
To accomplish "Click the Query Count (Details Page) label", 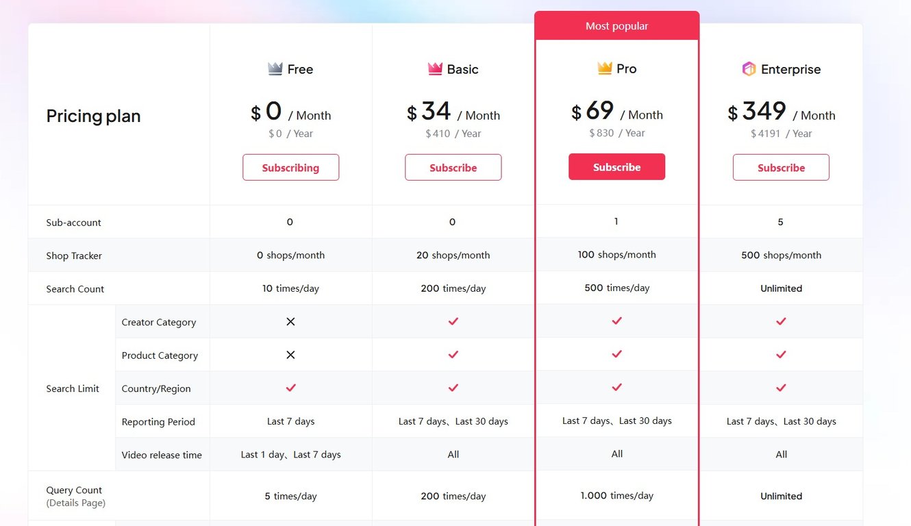I will (x=75, y=496).
